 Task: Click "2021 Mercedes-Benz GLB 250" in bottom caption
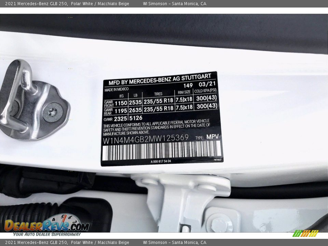click(x=36, y=243)
